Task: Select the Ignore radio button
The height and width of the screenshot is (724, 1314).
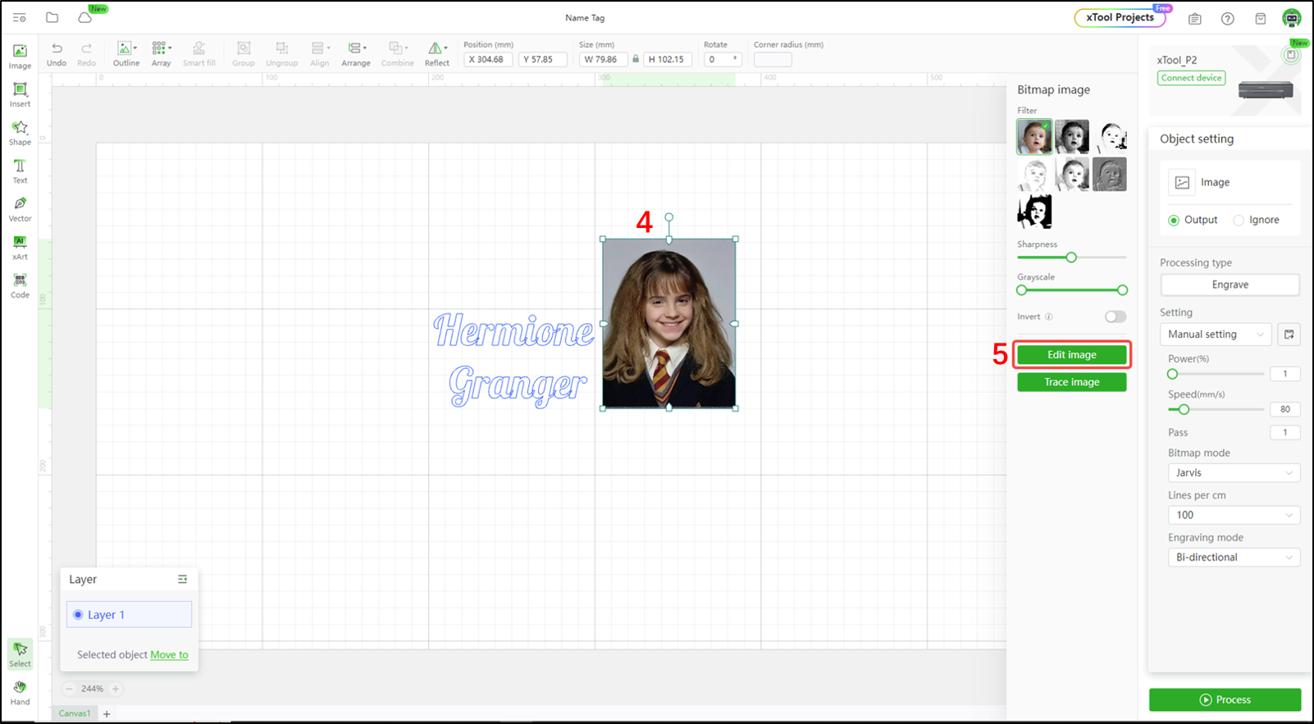Action: pyautogui.click(x=1239, y=221)
